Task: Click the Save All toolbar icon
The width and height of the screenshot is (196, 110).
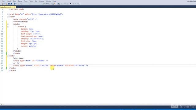Action: point(11,4)
